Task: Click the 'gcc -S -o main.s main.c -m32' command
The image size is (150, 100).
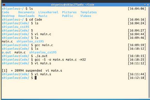Action: [60, 60]
